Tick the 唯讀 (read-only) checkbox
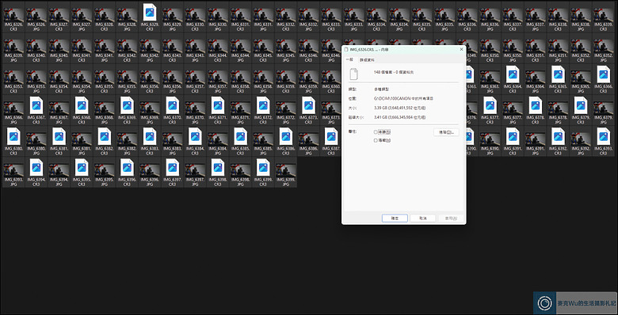Image resolution: width=618 pixels, height=315 pixels. click(x=376, y=132)
